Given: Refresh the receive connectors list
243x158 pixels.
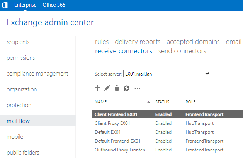Looking at the screenshot, I should click(126, 88).
